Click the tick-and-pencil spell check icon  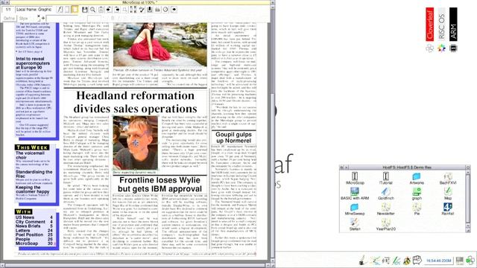click(x=142, y=10)
